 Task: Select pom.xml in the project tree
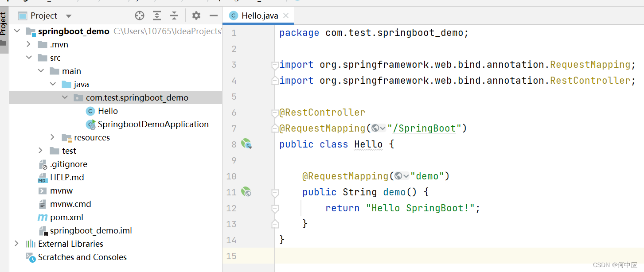pyautogui.click(x=66, y=217)
